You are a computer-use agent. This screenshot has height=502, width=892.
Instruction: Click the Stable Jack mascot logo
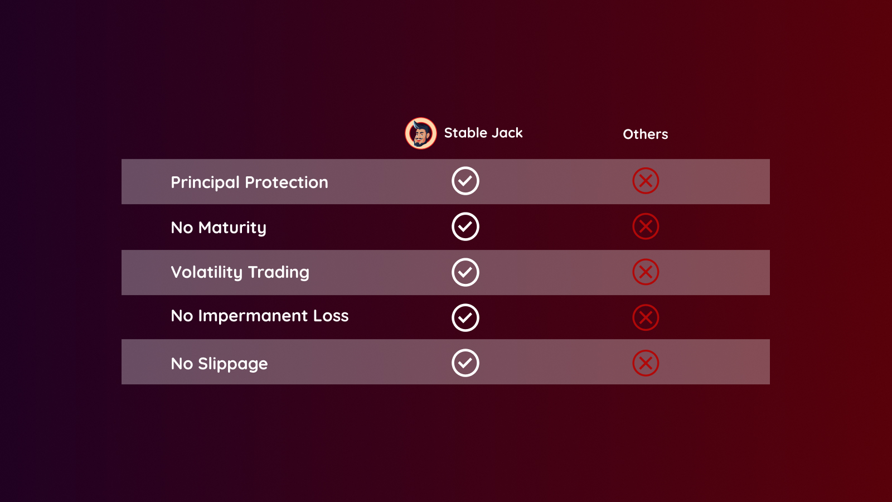click(421, 133)
